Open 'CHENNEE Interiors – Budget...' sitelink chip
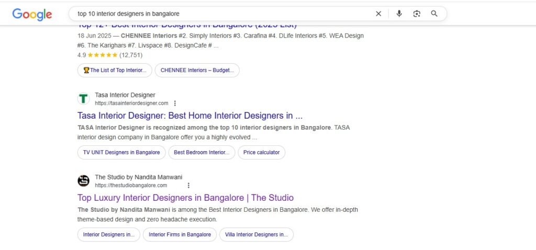 (197, 70)
